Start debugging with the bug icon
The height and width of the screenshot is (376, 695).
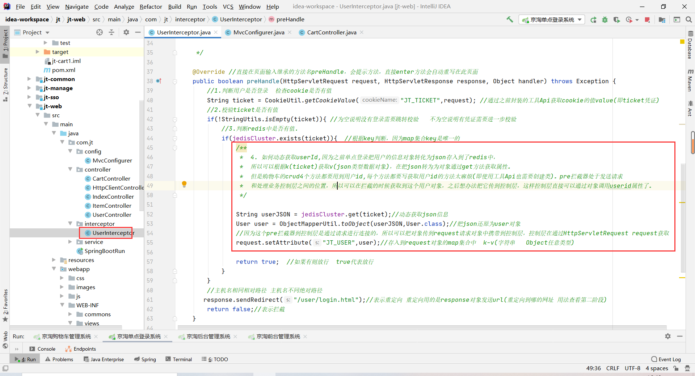[x=605, y=20]
